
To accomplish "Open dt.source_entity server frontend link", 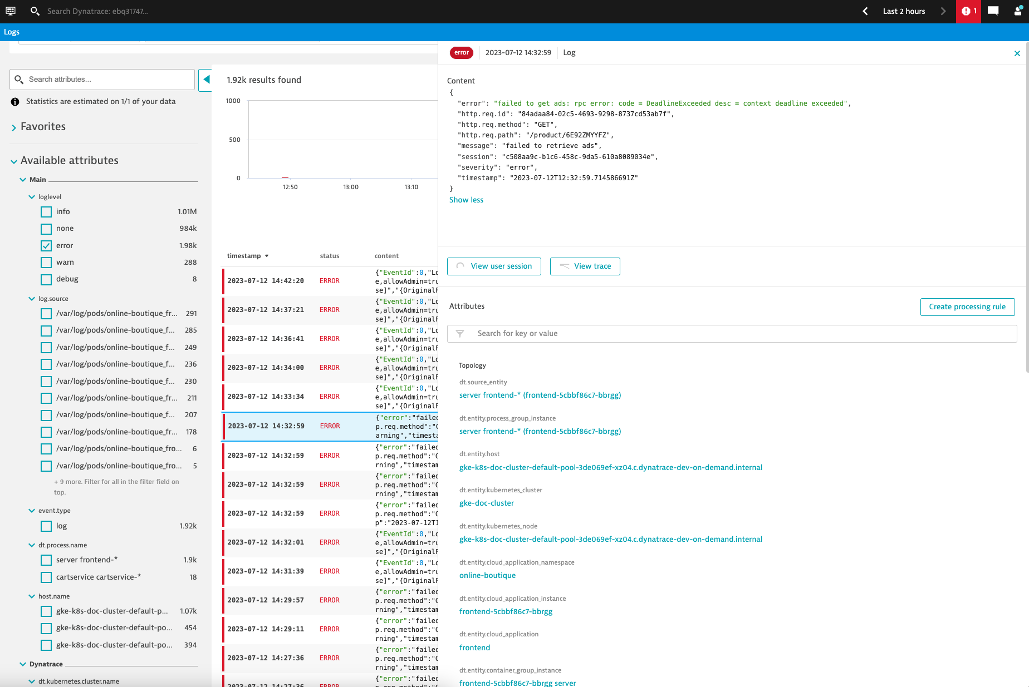I will click(x=540, y=396).
